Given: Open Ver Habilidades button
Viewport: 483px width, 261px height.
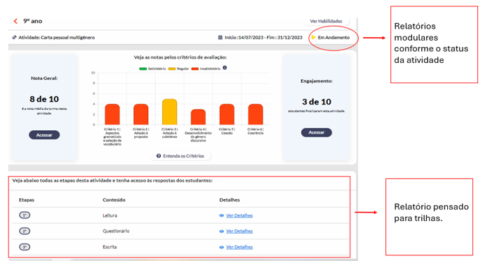Looking at the screenshot, I should pos(326,21).
